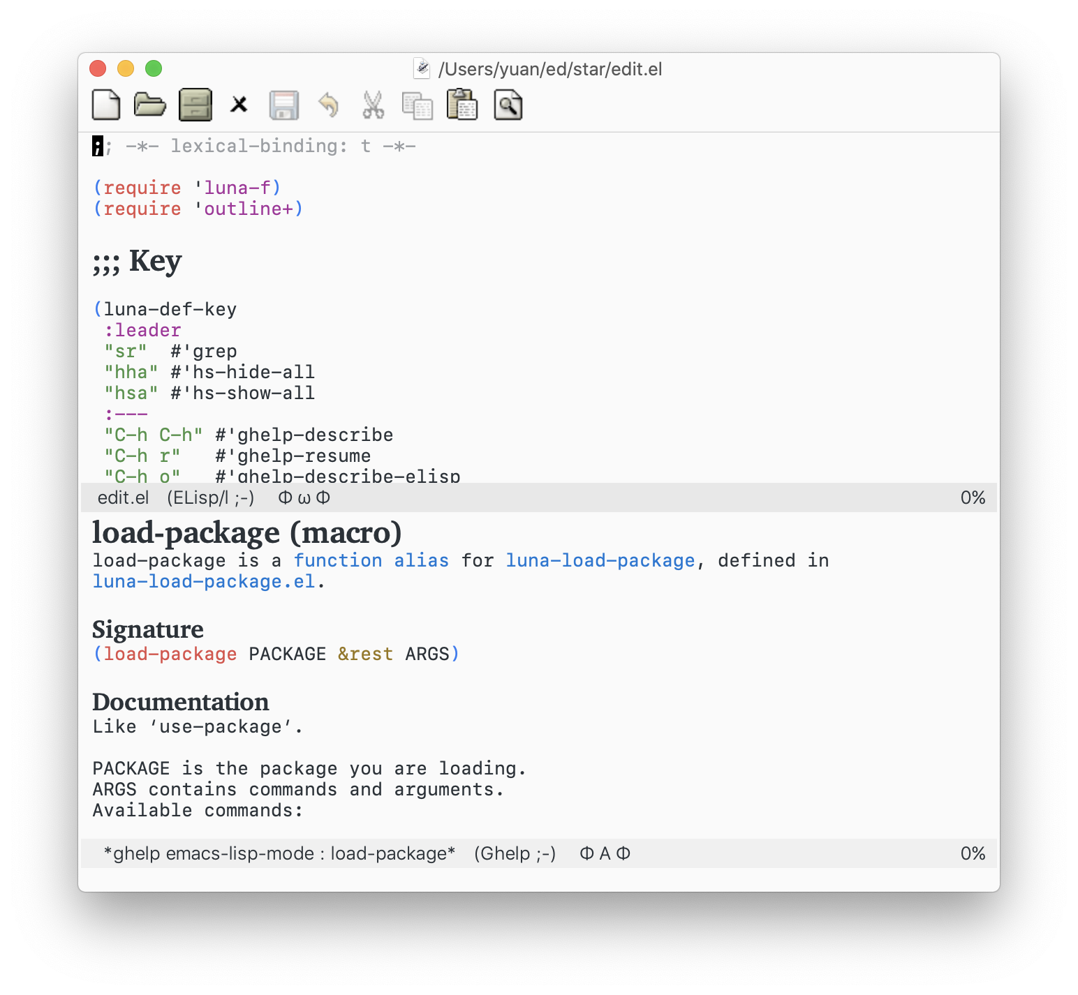Click the Documentation section heading
The image size is (1078, 995).
[x=181, y=702]
